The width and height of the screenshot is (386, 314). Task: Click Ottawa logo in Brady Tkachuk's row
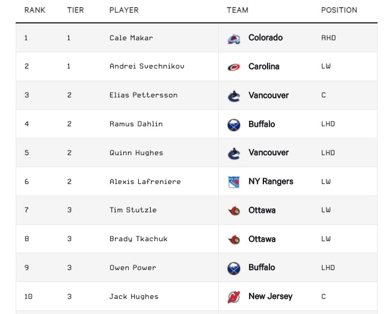234,239
